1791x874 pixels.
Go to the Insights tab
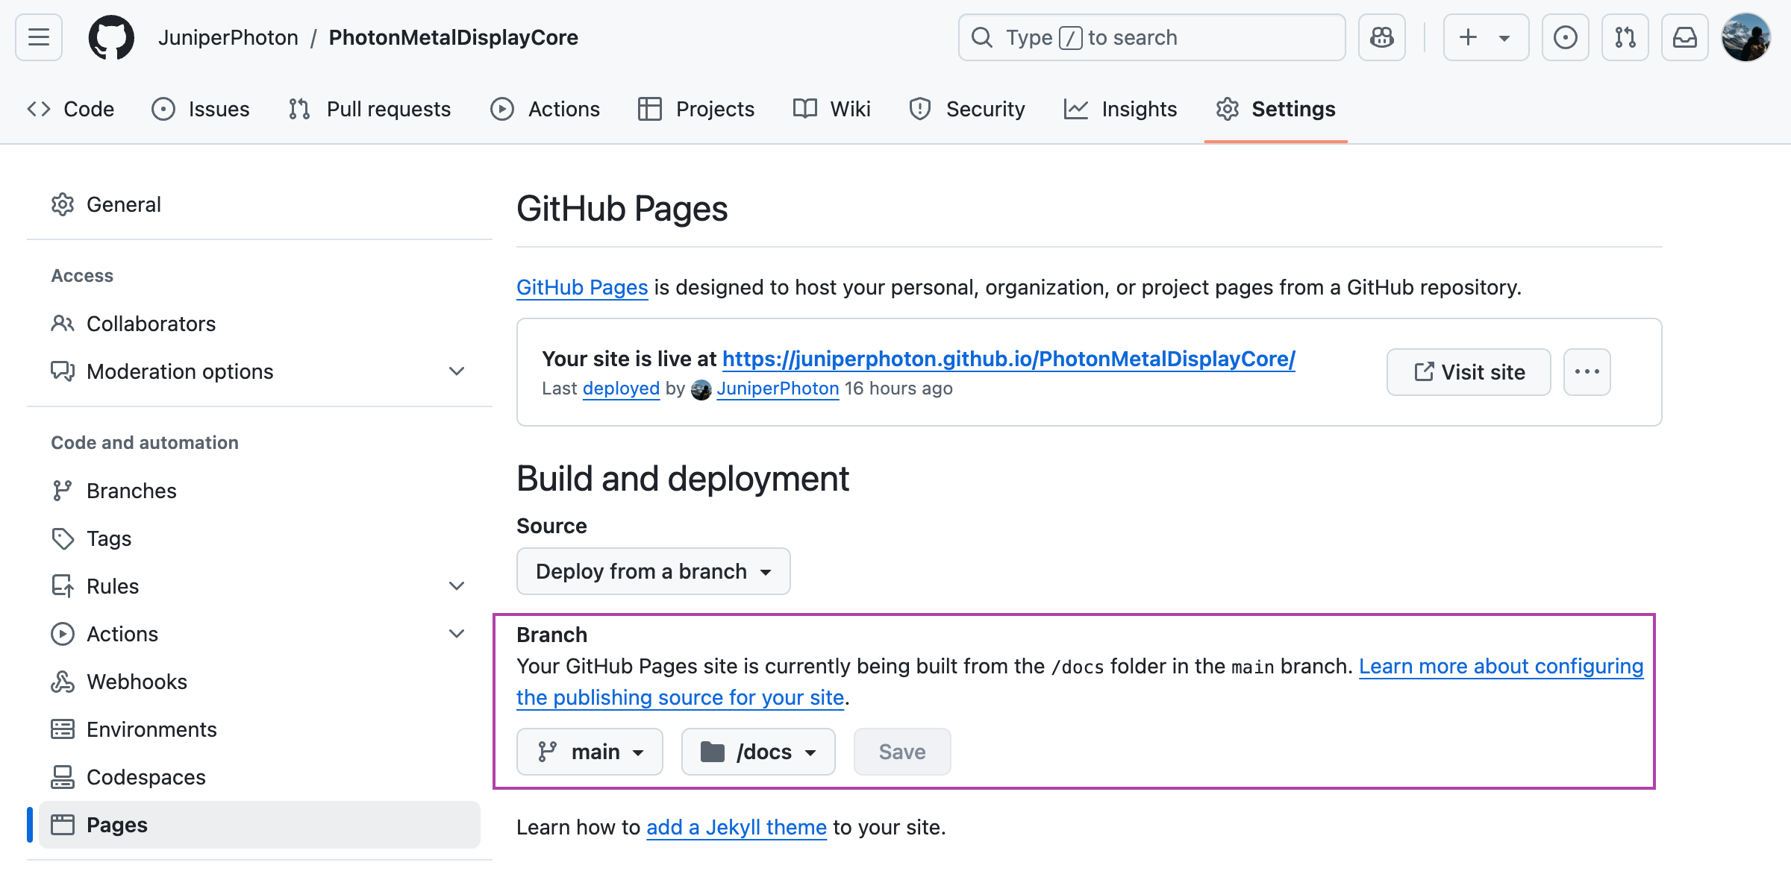(x=1121, y=109)
